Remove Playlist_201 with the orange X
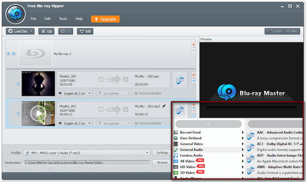 pyautogui.click(x=194, y=105)
